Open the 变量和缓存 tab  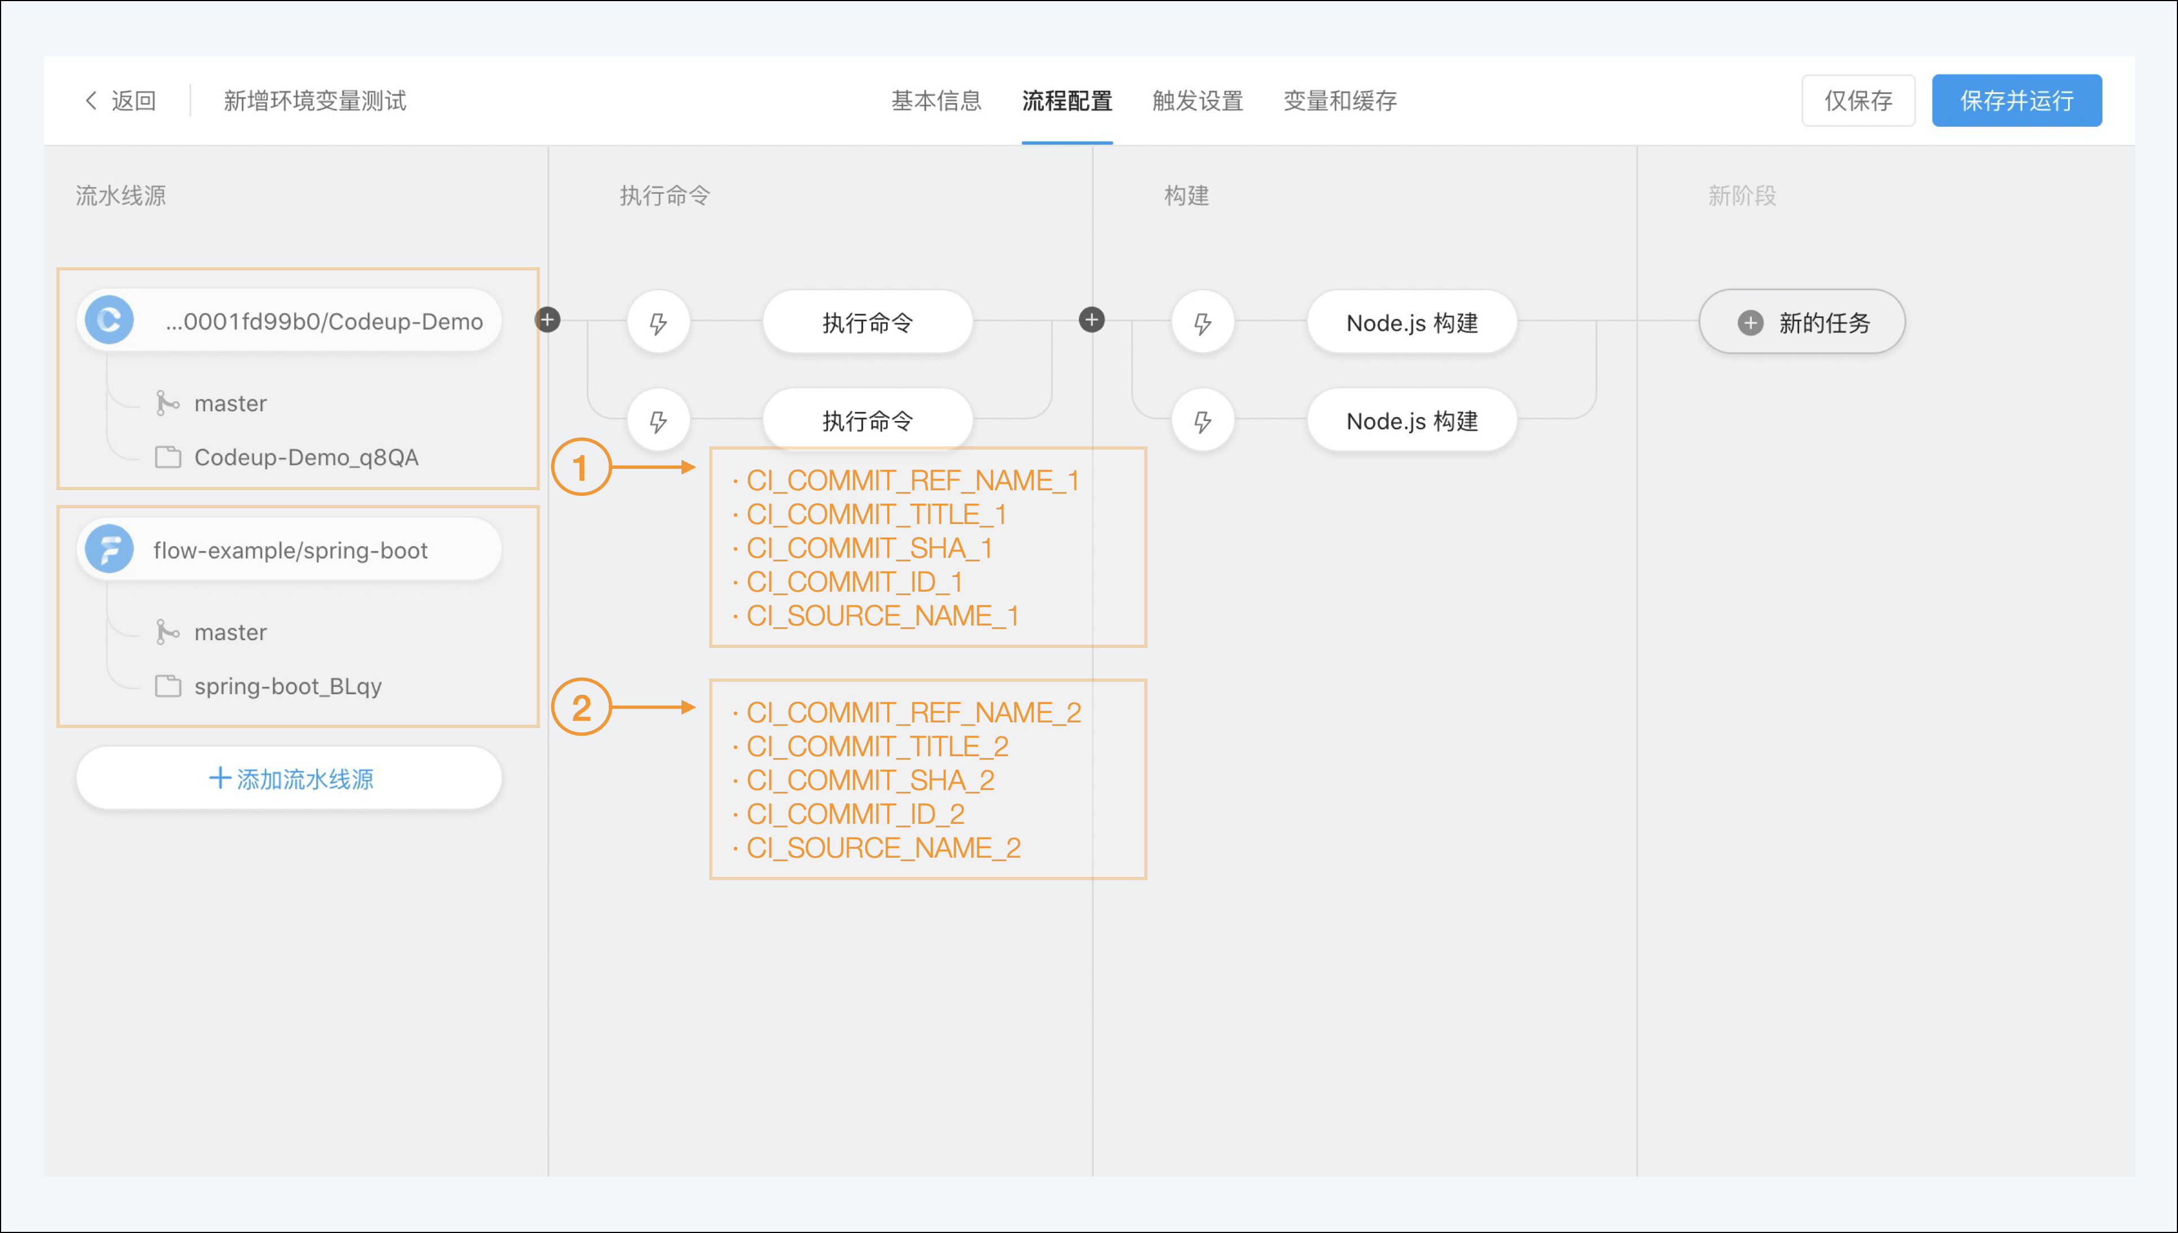pyautogui.click(x=1340, y=101)
